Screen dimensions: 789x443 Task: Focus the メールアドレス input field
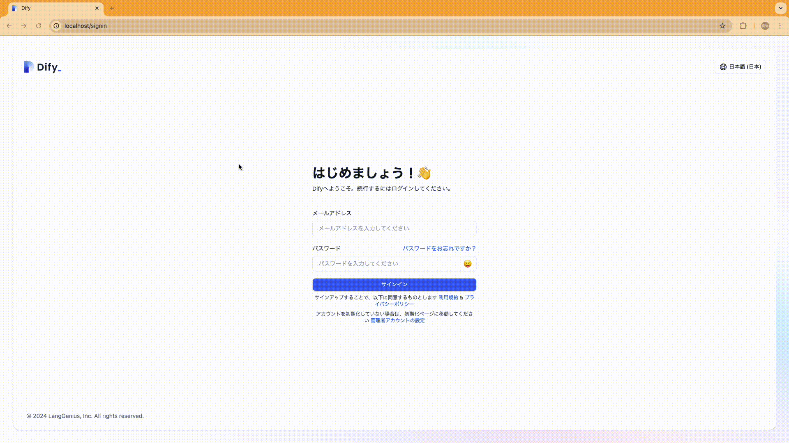pos(394,228)
